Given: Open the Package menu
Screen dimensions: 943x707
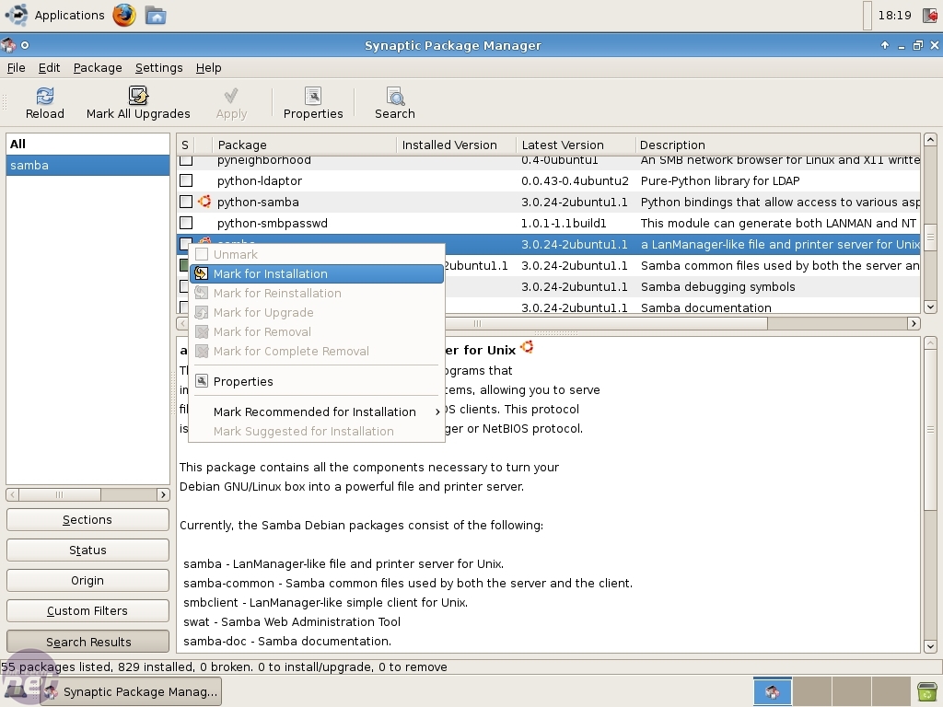Looking at the screenshot, I should click(98, 68).
